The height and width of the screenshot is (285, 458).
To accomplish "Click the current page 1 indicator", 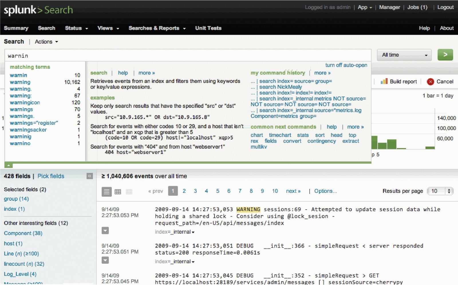I will pyautogui.click(x=173, y=191).
